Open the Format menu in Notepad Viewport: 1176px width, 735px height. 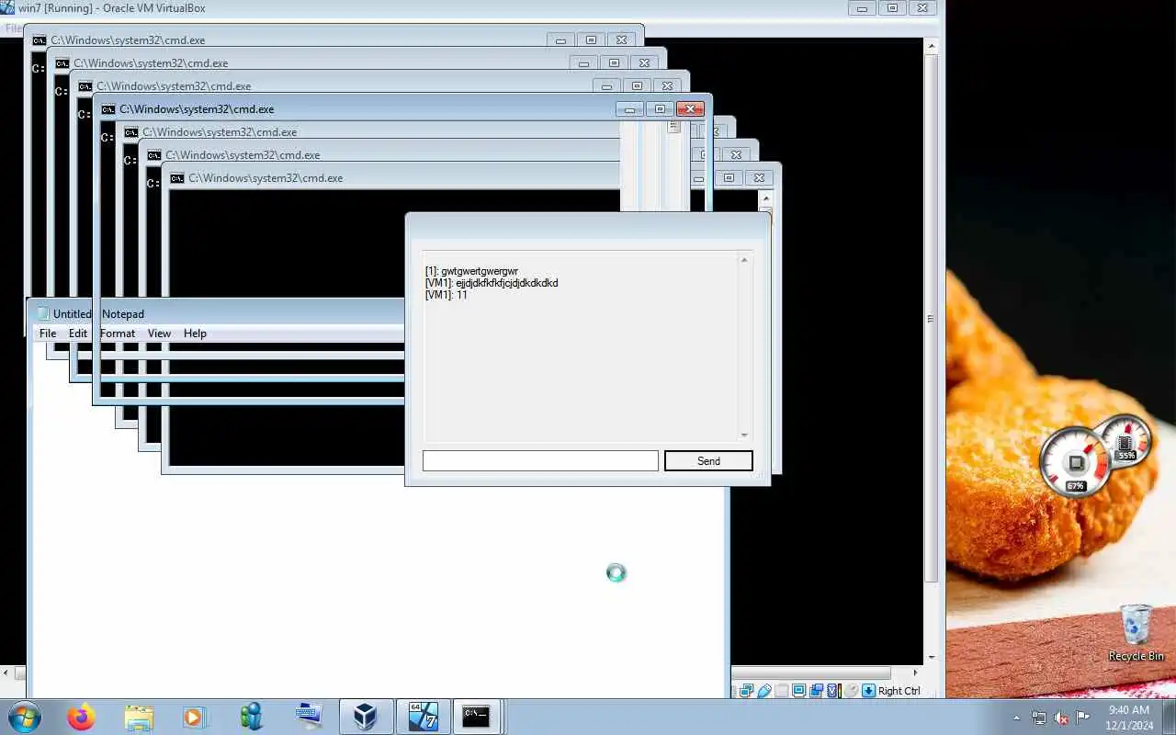(118, 334)
